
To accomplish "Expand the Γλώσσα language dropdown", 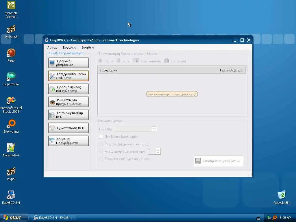I will tap(154, 129).
